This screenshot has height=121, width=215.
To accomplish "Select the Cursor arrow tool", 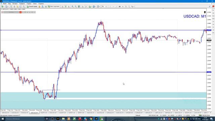I will [103, 6].
